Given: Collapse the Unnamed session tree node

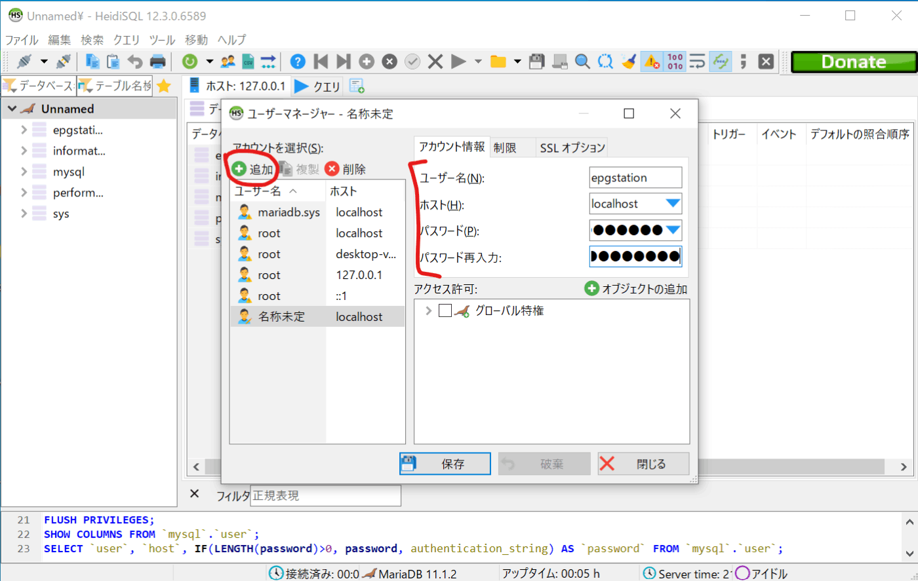Looking at the screenshot, I should 12,109.
